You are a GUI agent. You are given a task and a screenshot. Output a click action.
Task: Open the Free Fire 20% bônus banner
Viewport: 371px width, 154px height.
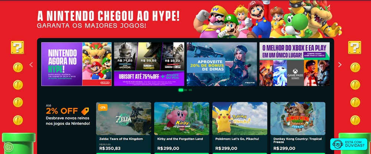point(222,64)
